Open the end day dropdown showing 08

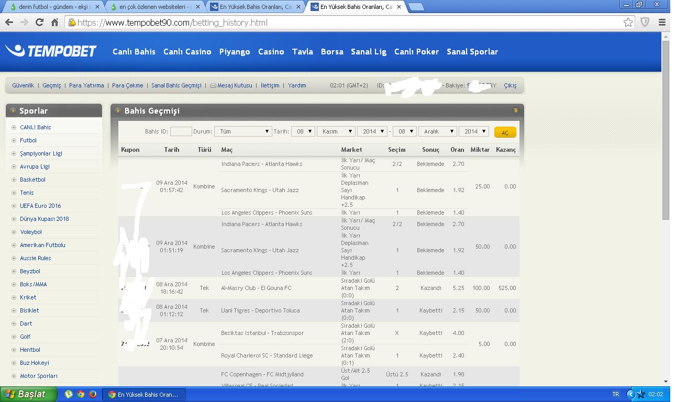click(405, 131)
